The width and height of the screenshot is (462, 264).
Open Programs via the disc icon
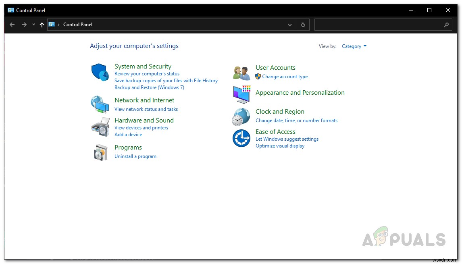[x=100, y=152]
